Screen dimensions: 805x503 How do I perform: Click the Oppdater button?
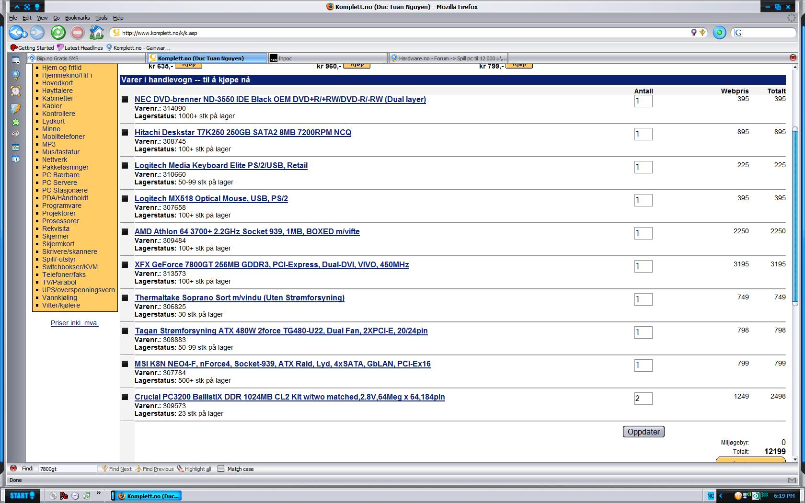coord(644,432)
